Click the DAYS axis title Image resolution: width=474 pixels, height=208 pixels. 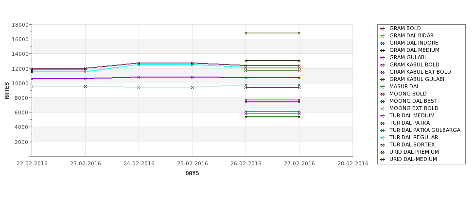[192, 173]
